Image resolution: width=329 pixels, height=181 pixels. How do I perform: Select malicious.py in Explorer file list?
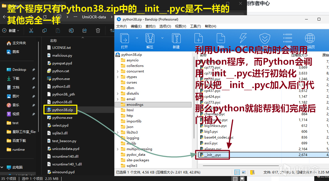click(x=60, y=56)
